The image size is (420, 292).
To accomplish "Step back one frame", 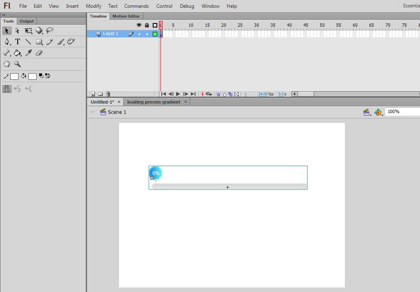I will click(171, 94).
